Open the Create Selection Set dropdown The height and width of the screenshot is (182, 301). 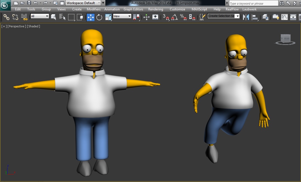point(224,16)
